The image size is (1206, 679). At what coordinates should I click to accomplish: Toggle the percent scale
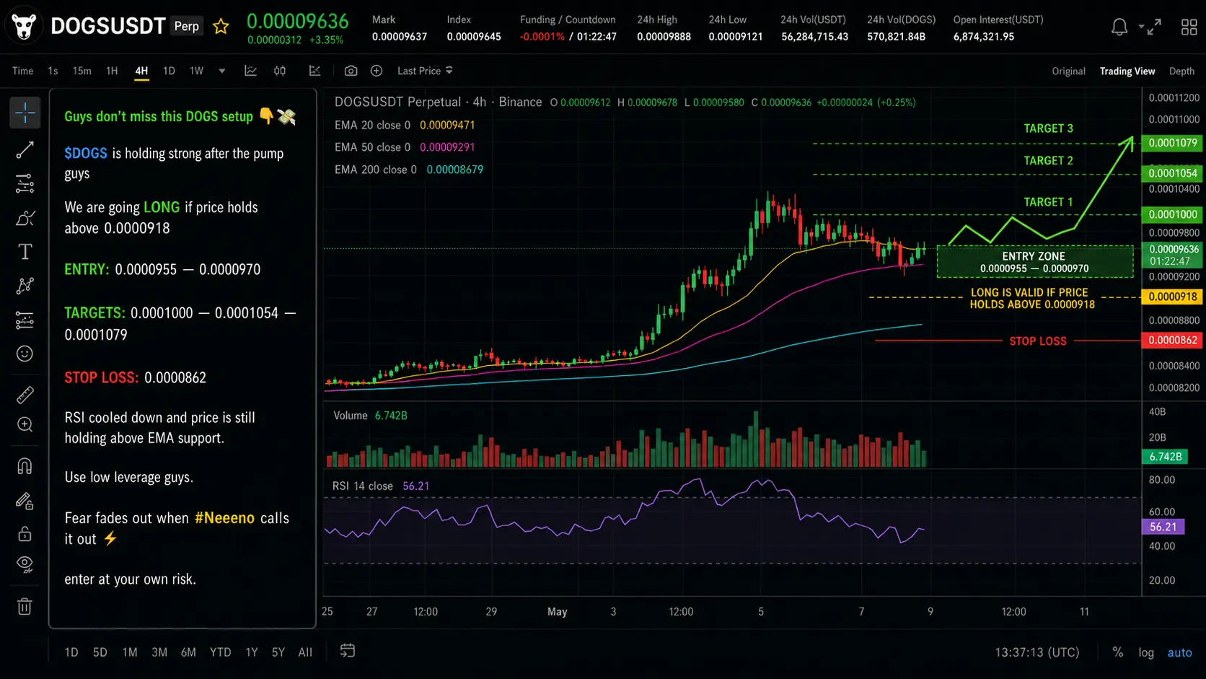click(1117, 652)
